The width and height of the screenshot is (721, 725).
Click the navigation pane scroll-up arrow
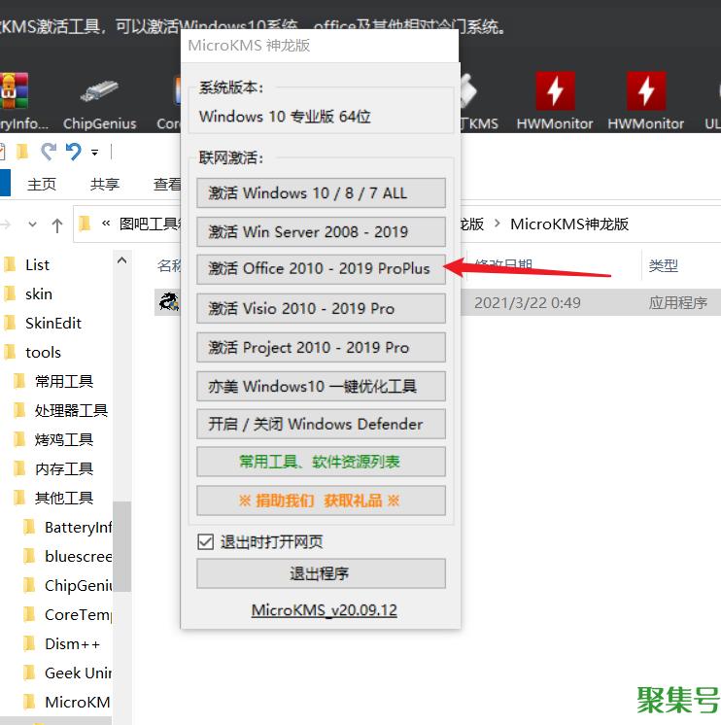coord(122,260)
